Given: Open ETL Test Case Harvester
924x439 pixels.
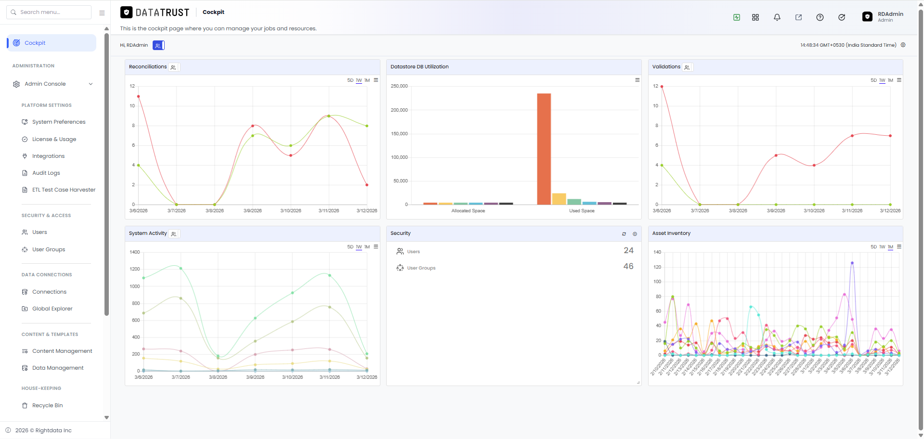Looking at the screenshot, I should click(x=64, y=190).
